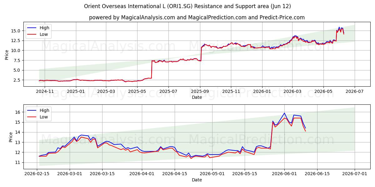This screenshot has height=187, width=375.
Task: Click the bottom chart 'Price' y-axis label
Action: [x=11, y=137]
